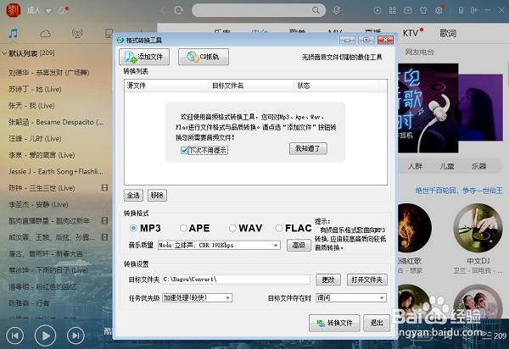
Task: Open the settings gear icon in header
Action: (439, 10)
